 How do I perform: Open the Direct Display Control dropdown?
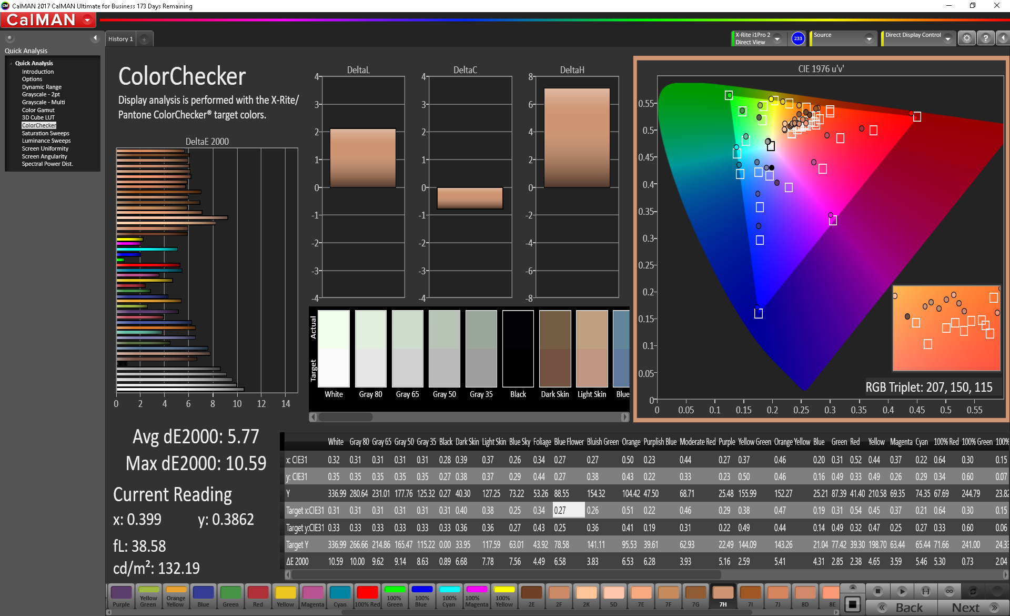(x=947, y=39)
